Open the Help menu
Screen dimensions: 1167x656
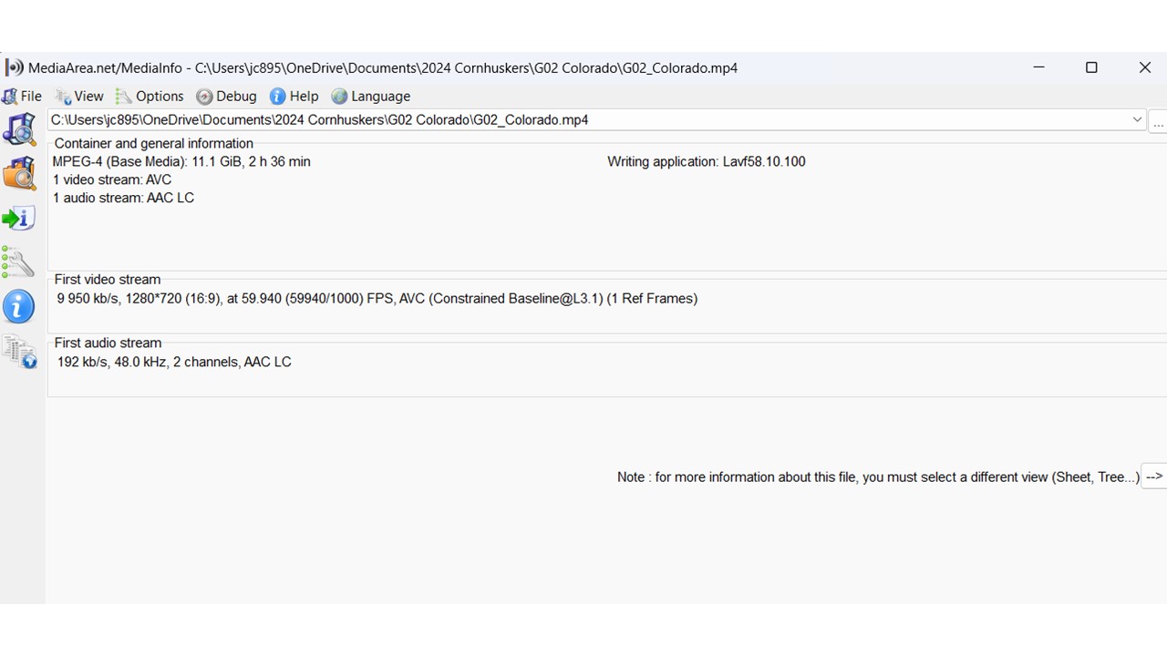click(x=294, y=96)
